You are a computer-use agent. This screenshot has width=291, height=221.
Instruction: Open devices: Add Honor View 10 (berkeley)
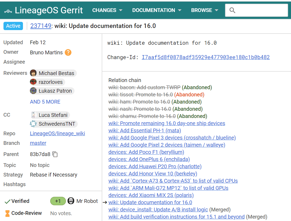point(153,174)
